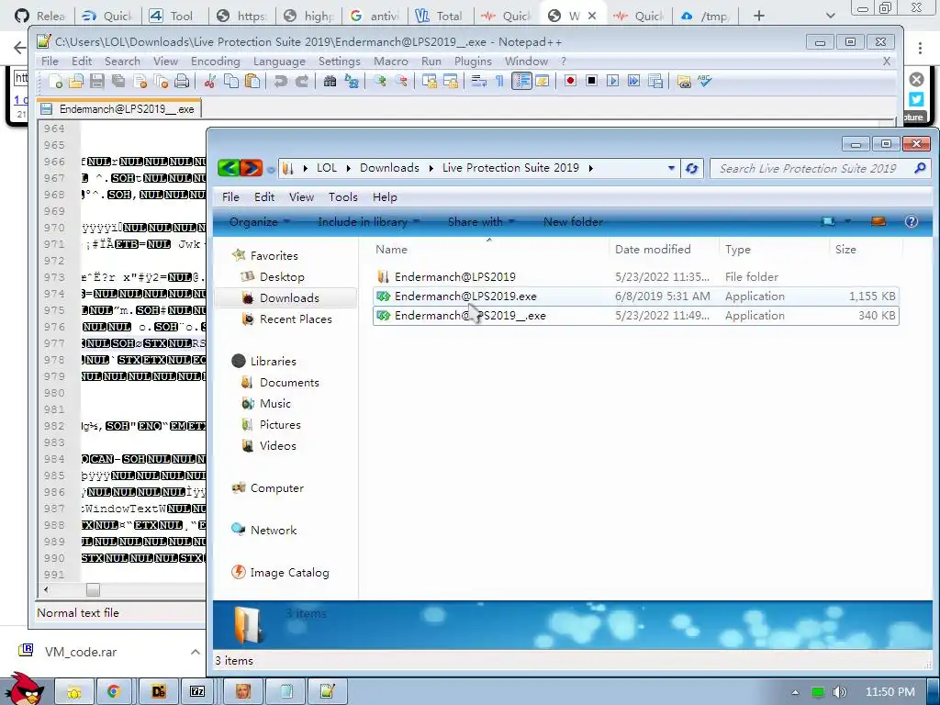940x705 pixels.
Task: Expand Include in library dropdown
Action: coord(369,222)
